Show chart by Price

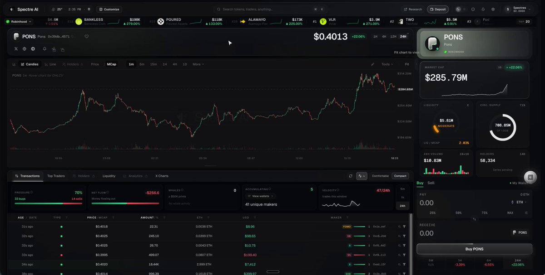[95, 64]
